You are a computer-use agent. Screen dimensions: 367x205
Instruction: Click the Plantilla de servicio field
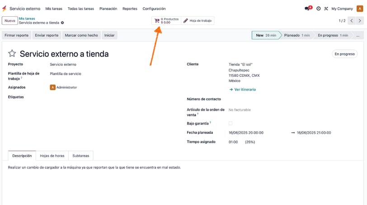pyautogui.click(x=66, y=74)
